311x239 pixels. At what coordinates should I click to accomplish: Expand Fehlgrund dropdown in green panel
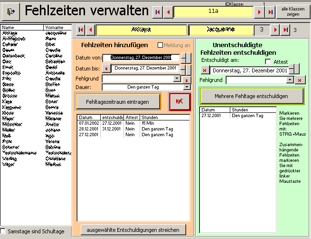click(290, 80)
